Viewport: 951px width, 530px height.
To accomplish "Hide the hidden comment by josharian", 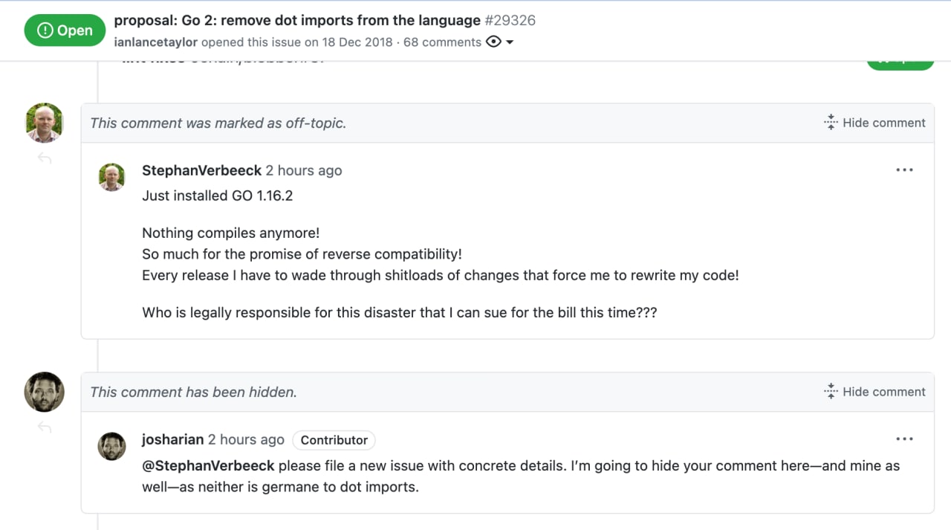I will click(875, 392).
